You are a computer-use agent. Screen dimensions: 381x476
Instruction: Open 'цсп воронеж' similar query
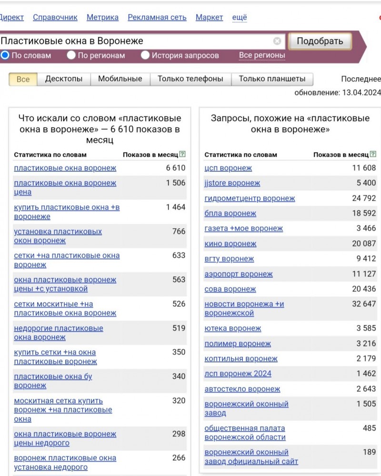click(x=228, y=168)
